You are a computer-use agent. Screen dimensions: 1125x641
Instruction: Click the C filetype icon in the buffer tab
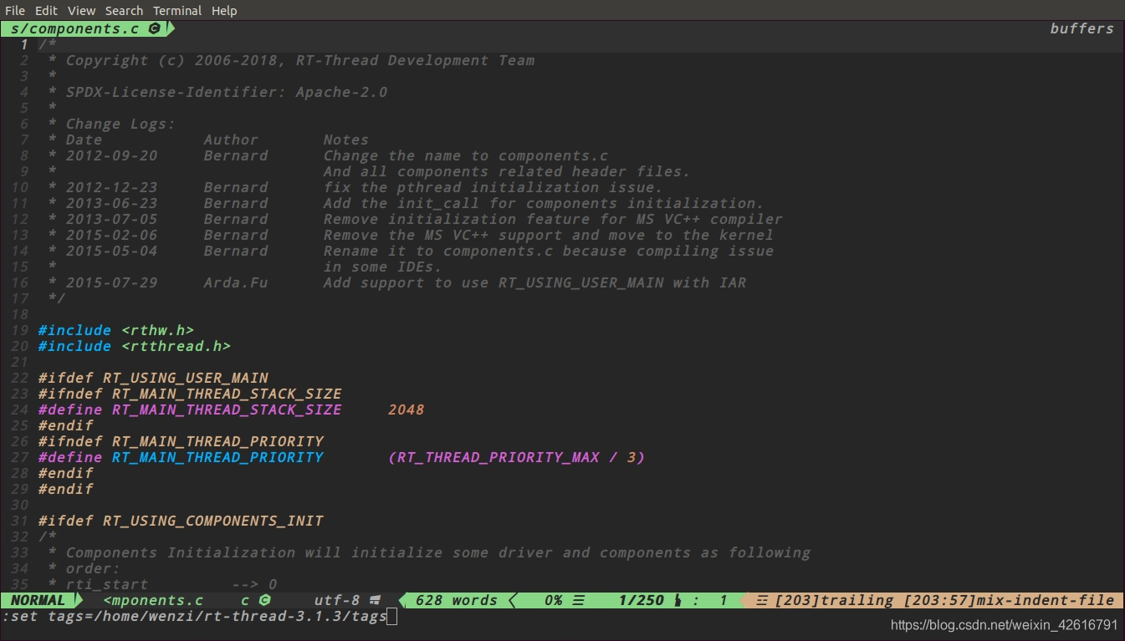pos(154,28)
